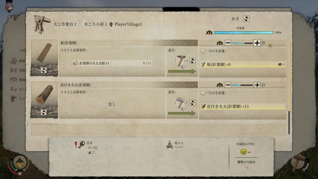Click the 暖かさ campfire icon
318x179 pixels.
coord(170,145)
